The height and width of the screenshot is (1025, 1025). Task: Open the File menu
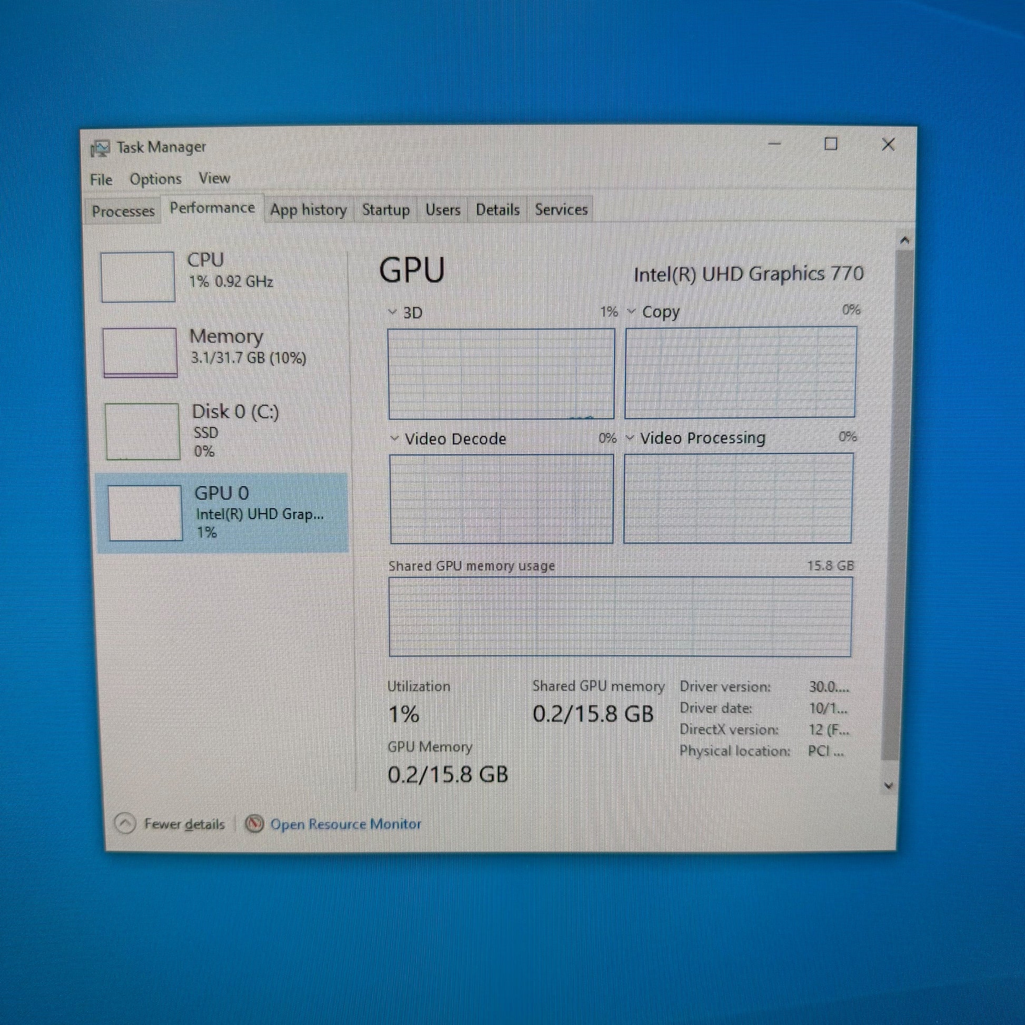coord(101,180)
